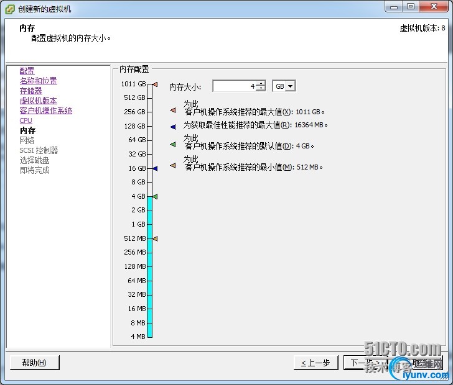Click legend triangle for recommended minimum 512 MB
This screenshot has height=385, width=453.
click(x=173, y=165)
